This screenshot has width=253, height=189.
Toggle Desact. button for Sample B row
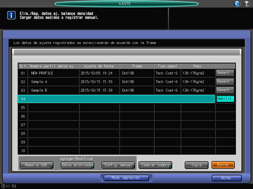pyautogui.click(x=225, y=90)
